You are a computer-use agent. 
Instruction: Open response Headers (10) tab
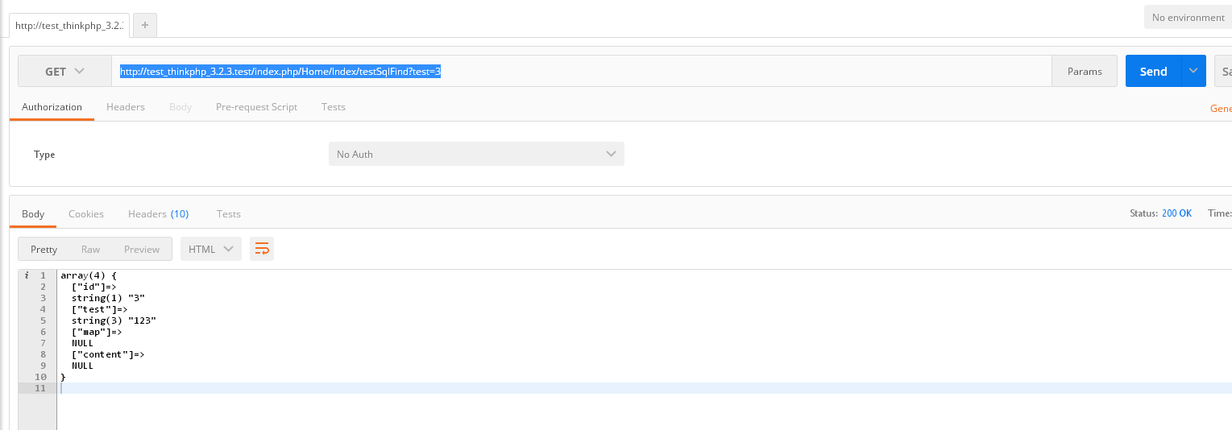click(158, 213)
